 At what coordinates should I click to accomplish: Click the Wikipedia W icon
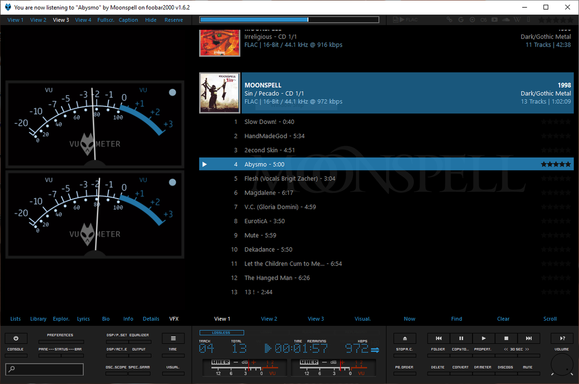517,20
